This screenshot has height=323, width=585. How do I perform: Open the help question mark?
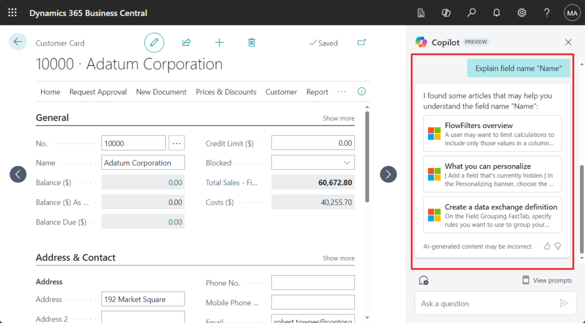pos(547,13)
